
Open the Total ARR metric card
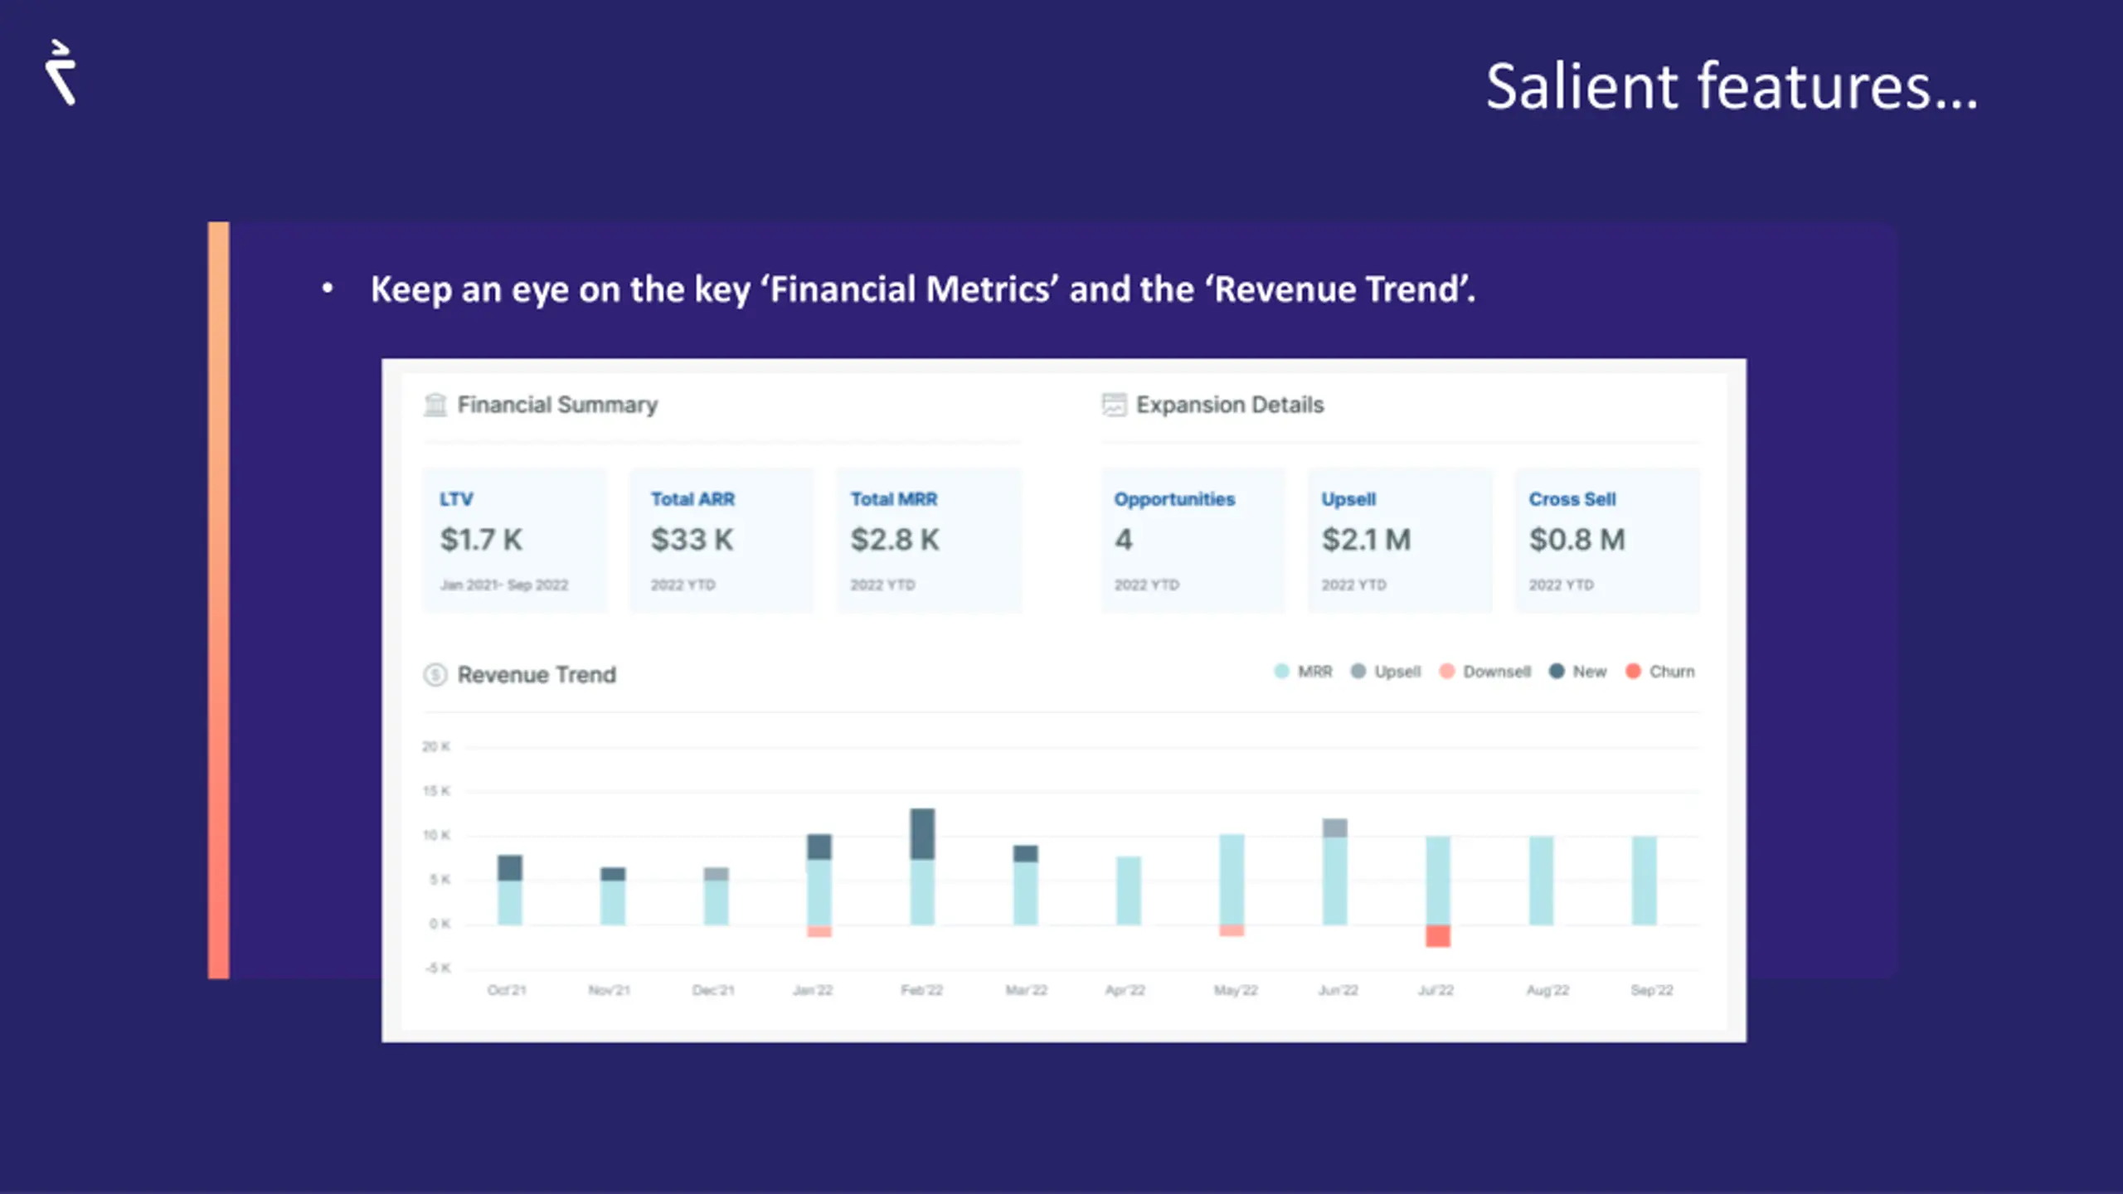721,540
